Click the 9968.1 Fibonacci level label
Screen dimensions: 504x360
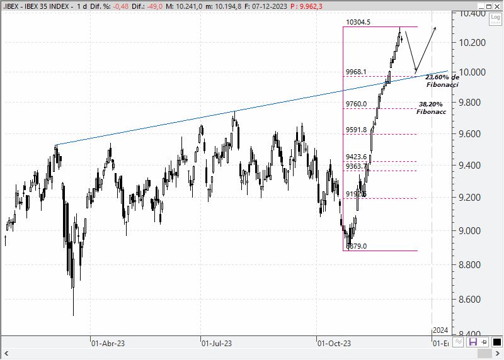pos(356,72)
